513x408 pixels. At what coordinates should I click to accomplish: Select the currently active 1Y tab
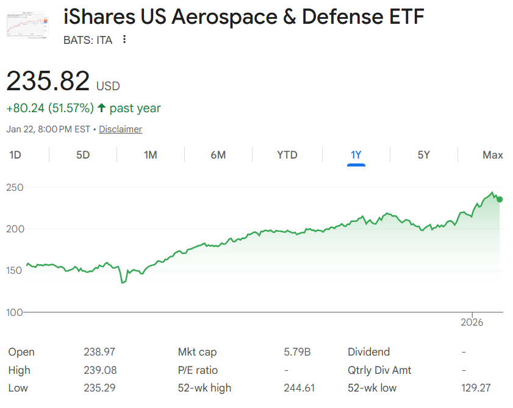[x=356, y=155]
